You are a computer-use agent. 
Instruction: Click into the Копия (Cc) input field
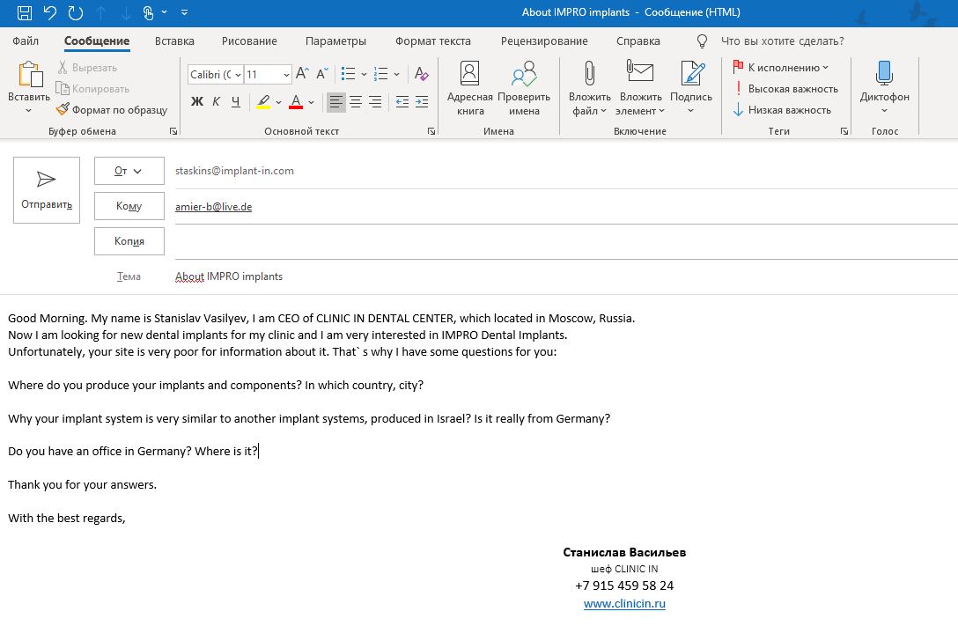click(564, 241)
